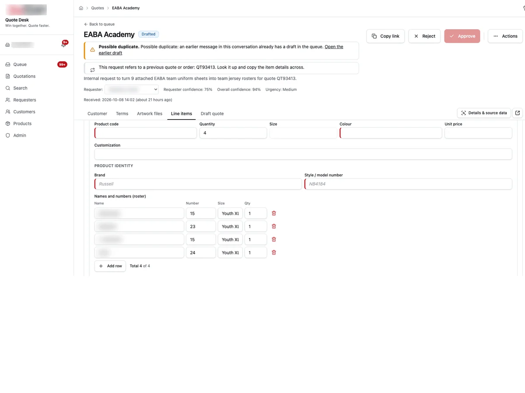Click the swap arrows icon beside QT93413 notice
This screenshot has height=393, width=525.
[x=92, y=70]
